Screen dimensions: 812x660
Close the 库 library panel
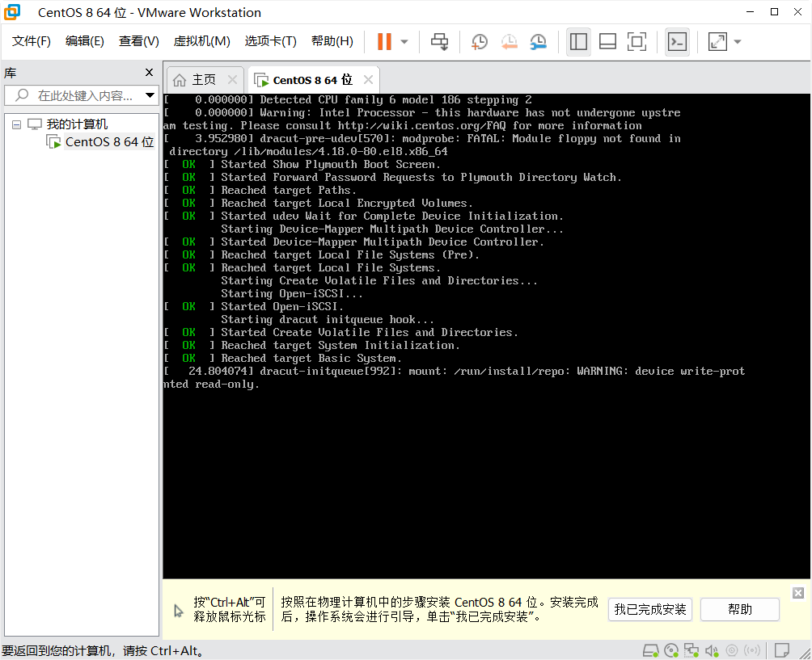[149, 73]
